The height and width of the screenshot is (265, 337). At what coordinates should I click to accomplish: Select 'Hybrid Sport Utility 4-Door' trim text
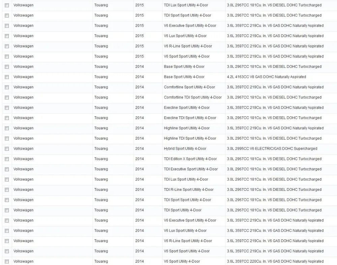[x=185, y=149]
